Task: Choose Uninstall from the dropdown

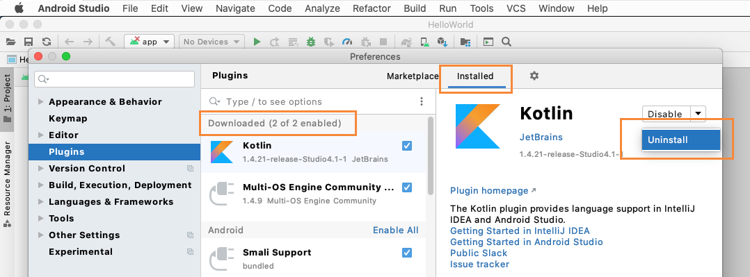Action: [x=681, y=140]
